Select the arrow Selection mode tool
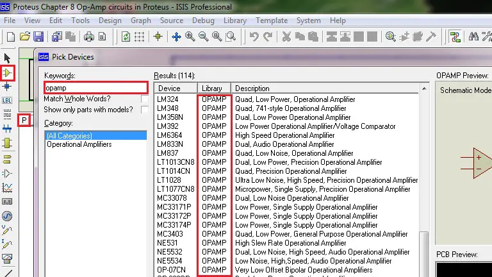Image resolution: width=492 pixels, height=277 pixels. 7,58
